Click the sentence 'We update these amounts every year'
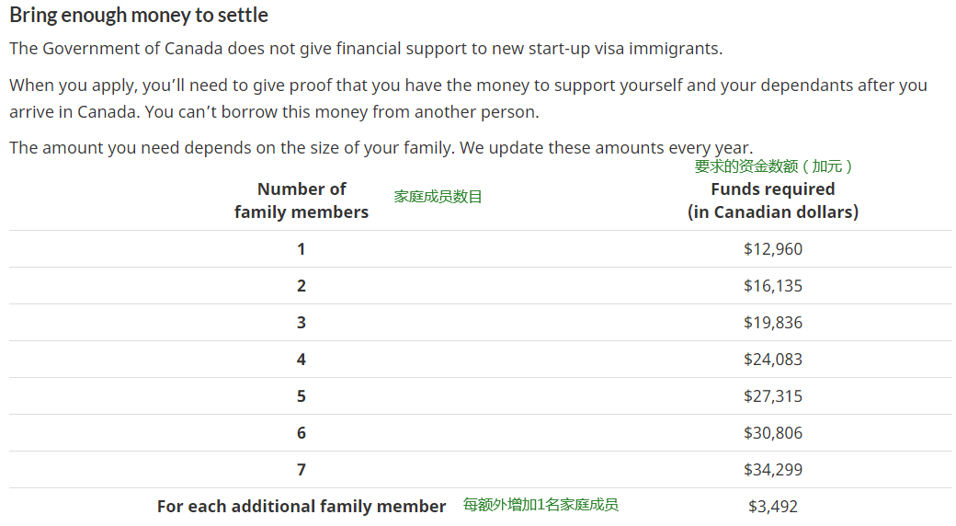 (606, 148)
